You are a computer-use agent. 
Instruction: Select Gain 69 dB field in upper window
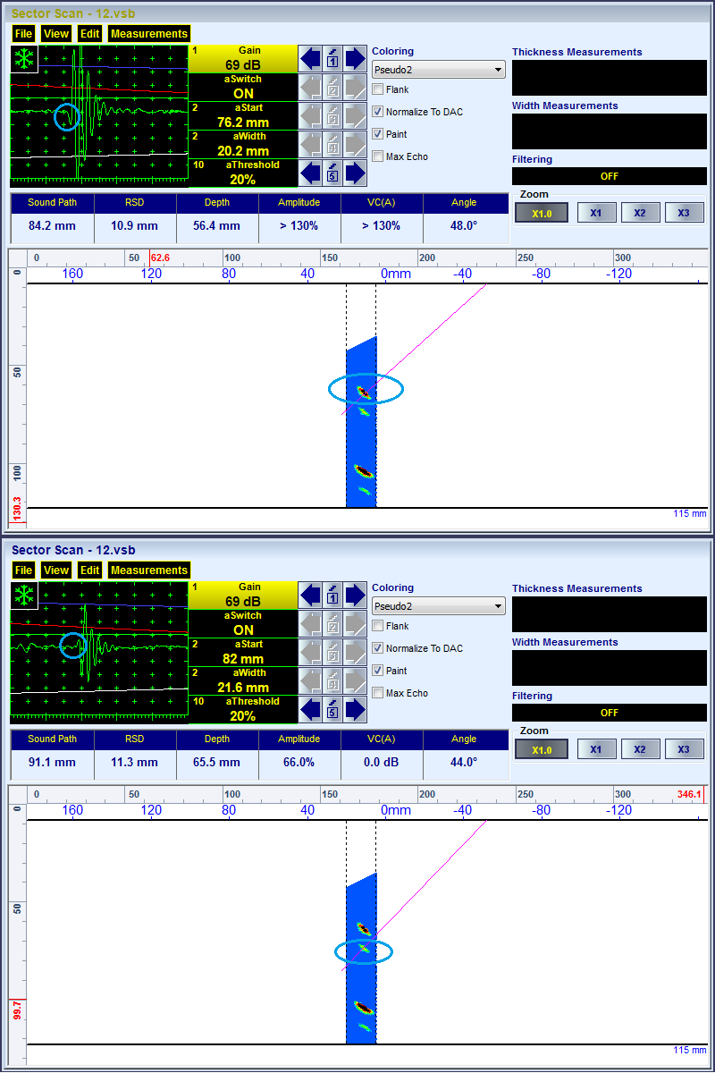coord(242,58)
